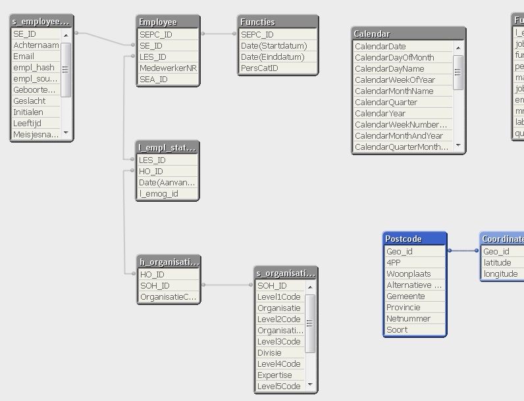This screenshot has height=401, width=524.
Task: Click Gemeente field
Action: coord(414,296)
